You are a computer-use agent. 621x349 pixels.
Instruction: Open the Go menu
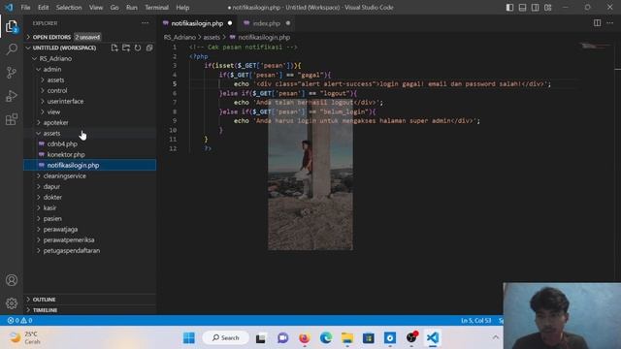click(x=114, y=8)
